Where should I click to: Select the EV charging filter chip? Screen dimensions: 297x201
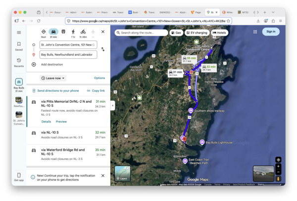197,33
